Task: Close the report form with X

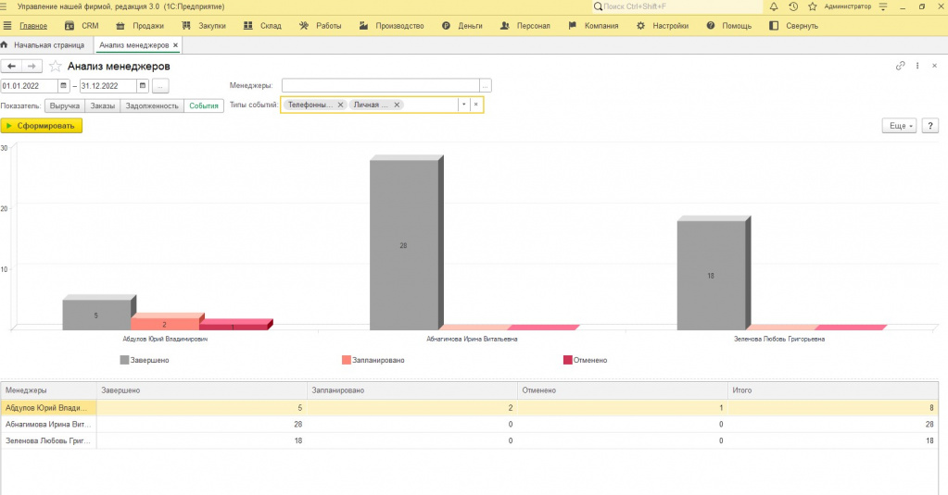Action: [934, 66]
